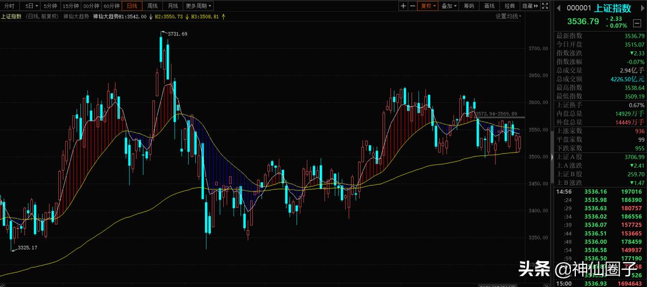Viewport: 647px width, 287px height.
Task: Click the 总成交量 value 2.94亿手
Action: pos(632,70)
